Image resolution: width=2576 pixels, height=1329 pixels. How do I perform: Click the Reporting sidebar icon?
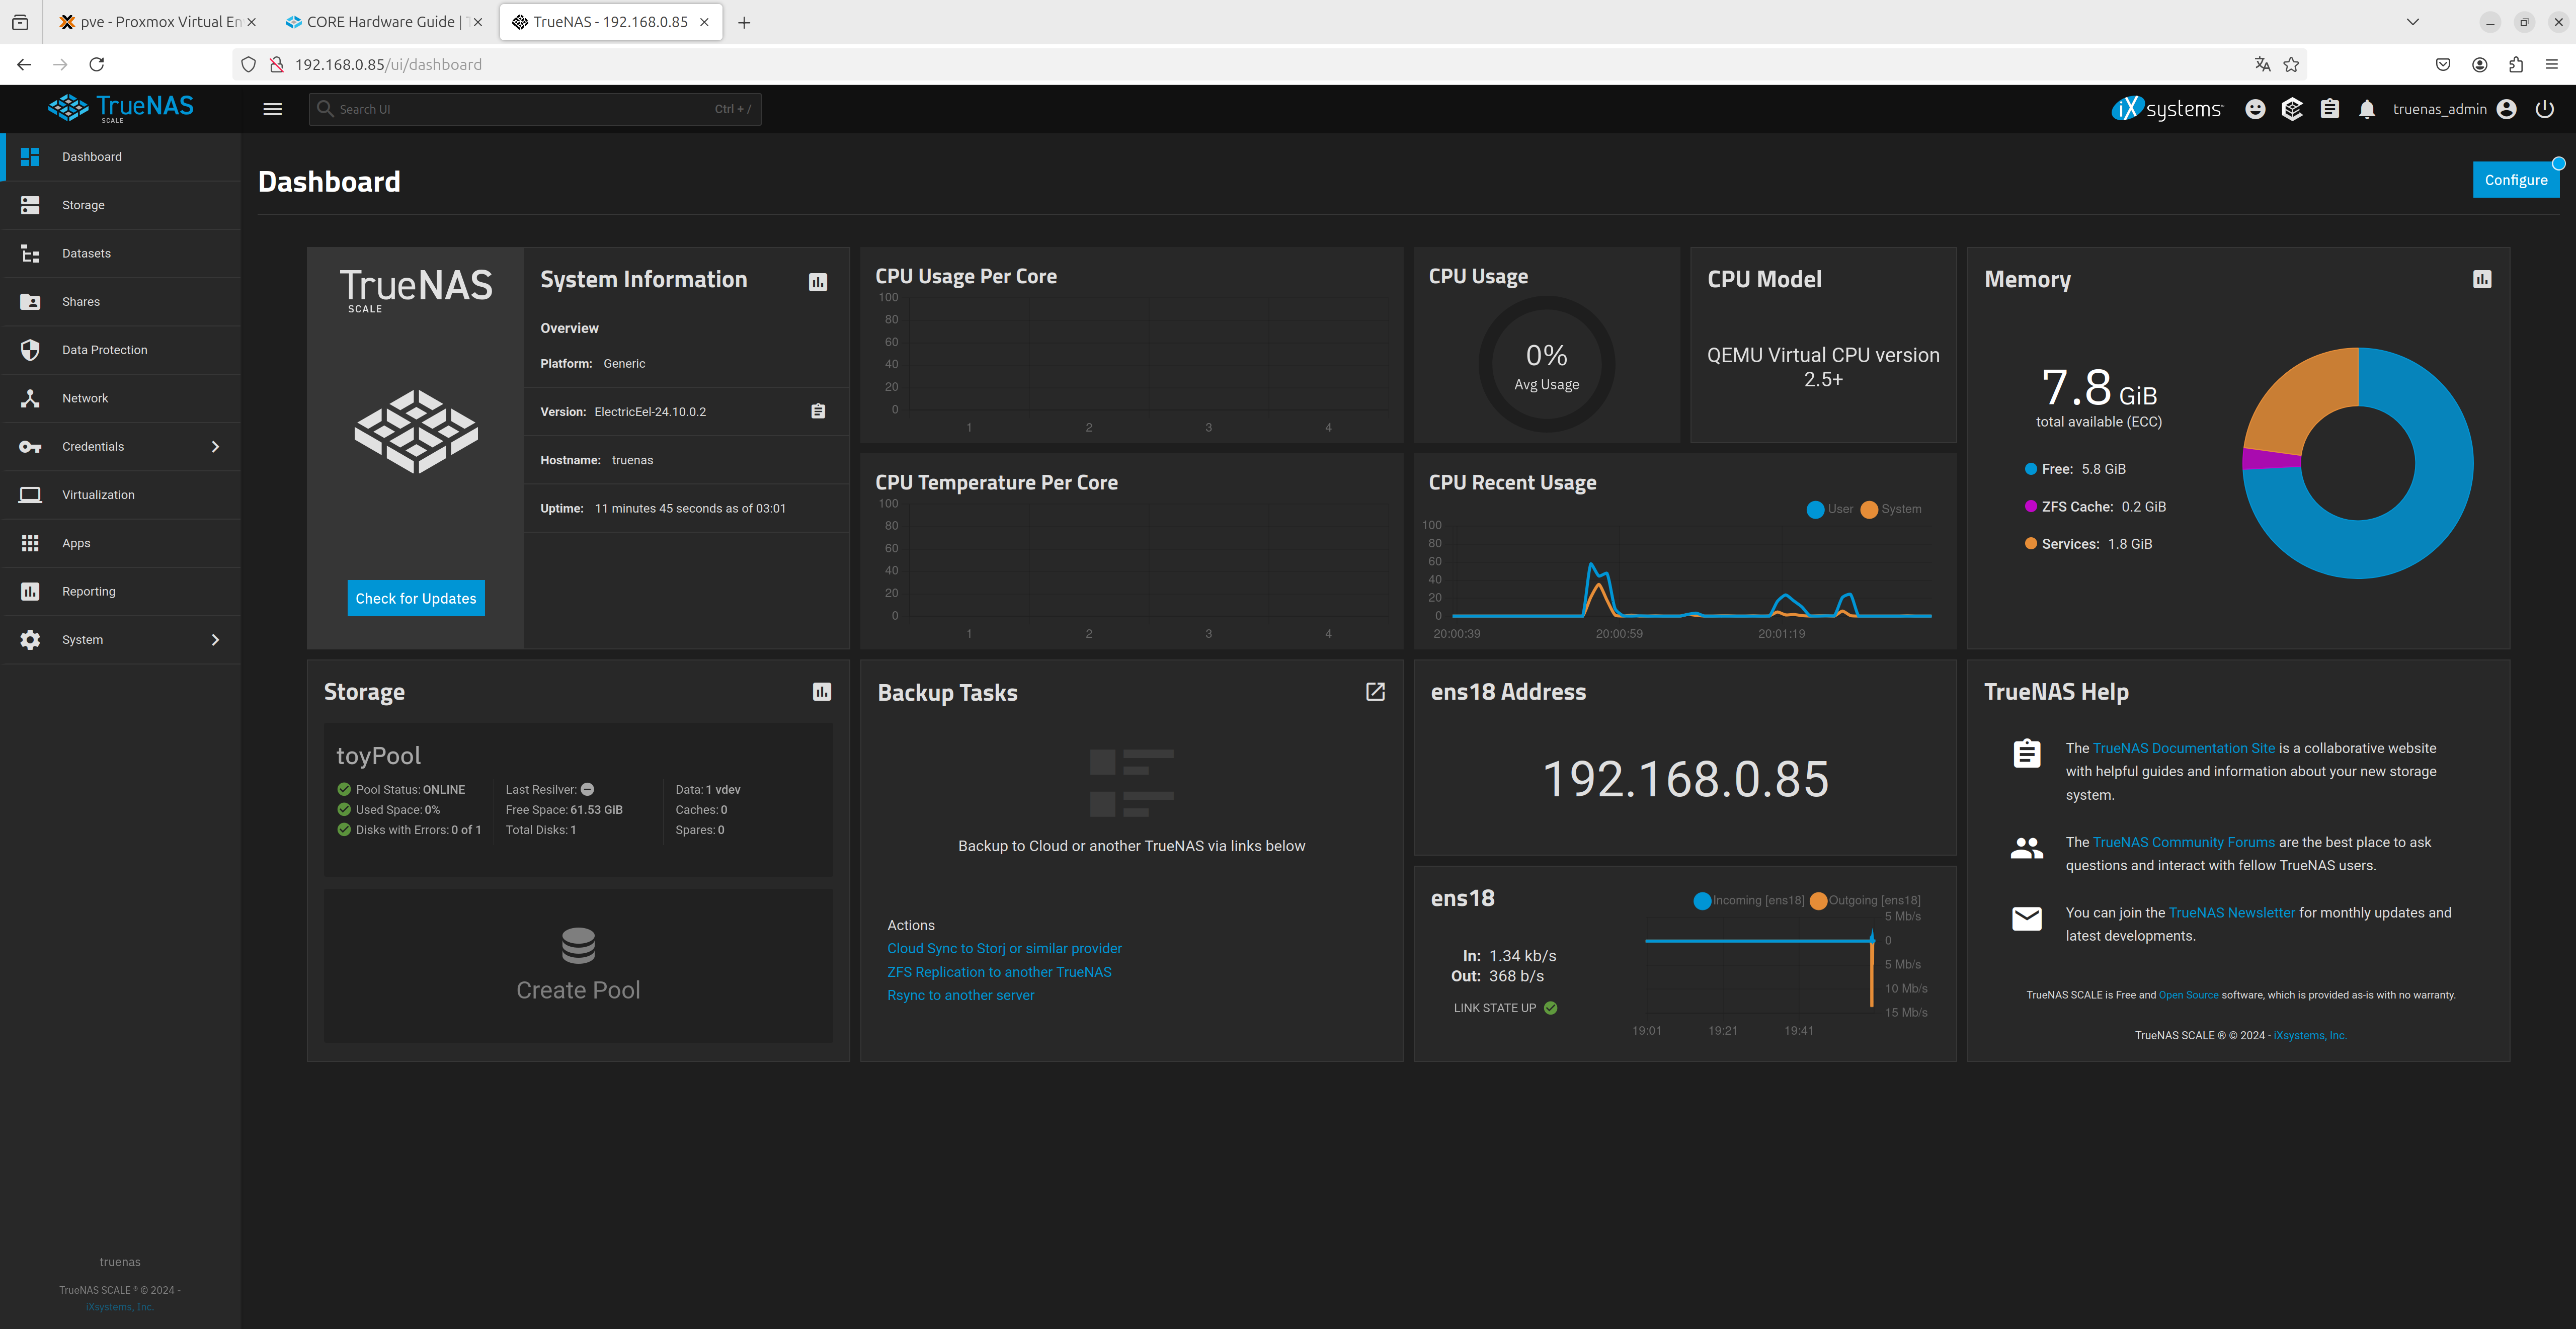click(x=30, y=591)
